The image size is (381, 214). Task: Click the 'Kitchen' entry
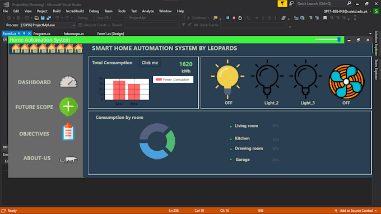pyautogui.click(x=242, y=138)
